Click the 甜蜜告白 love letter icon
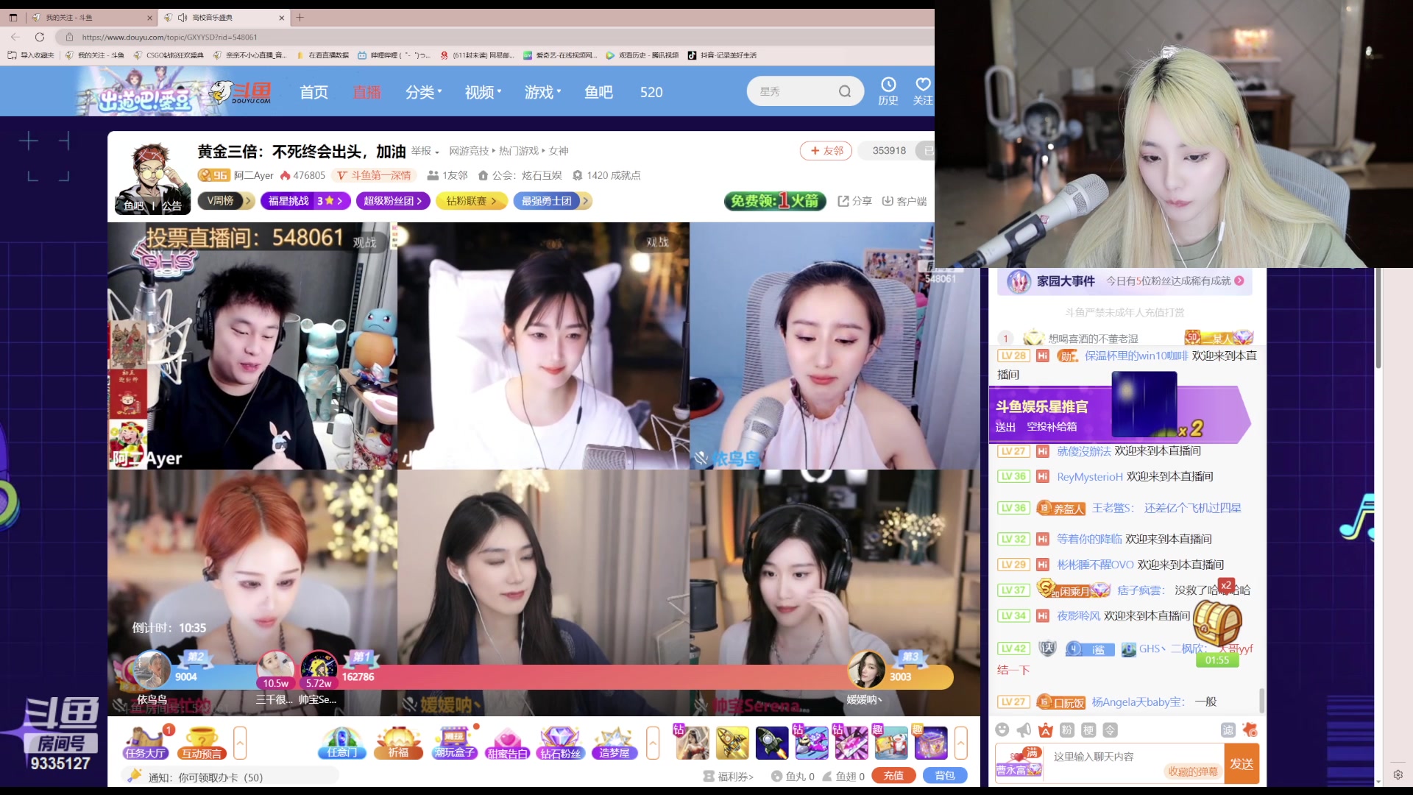1413x795 pixels. pyautogui.click(x=507, y=743)
